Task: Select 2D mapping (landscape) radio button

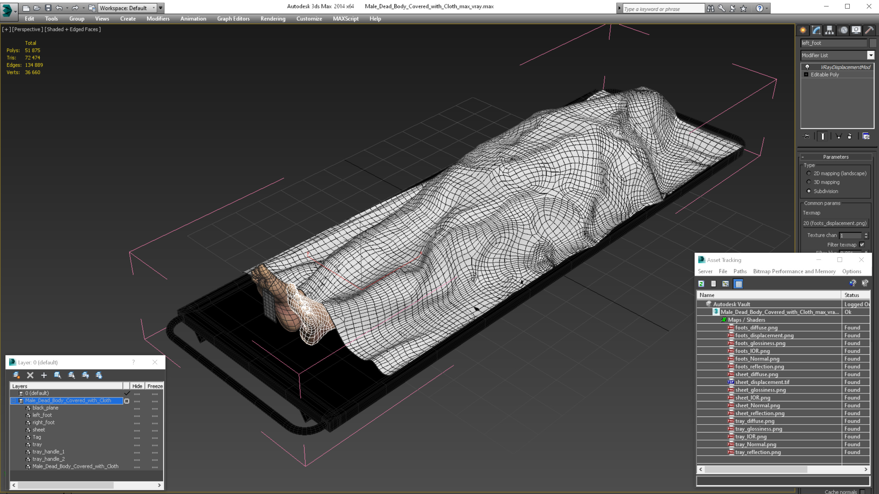Action: click(808, 173)
